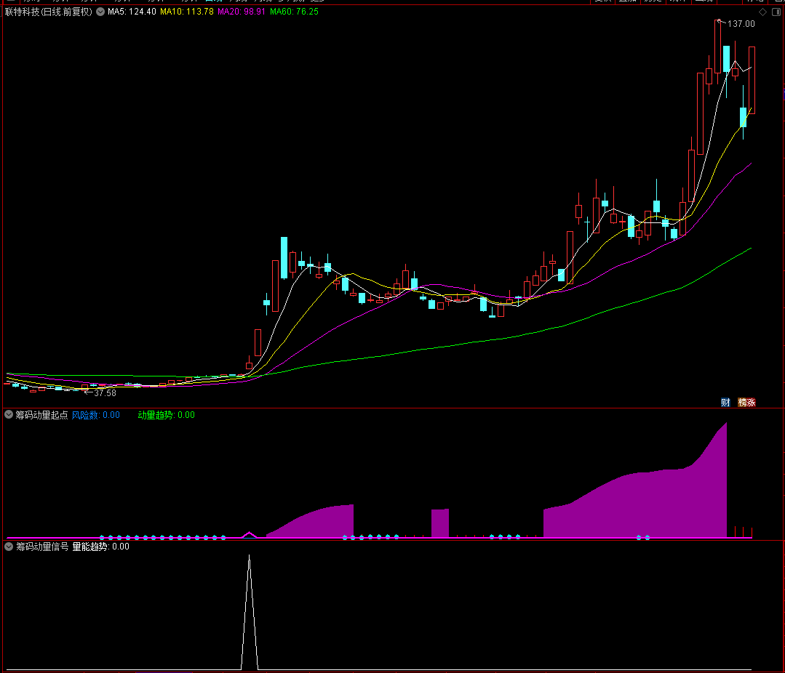Open the 榜涨 ranking badge icon
785x673 pixels.
(747, 402)
